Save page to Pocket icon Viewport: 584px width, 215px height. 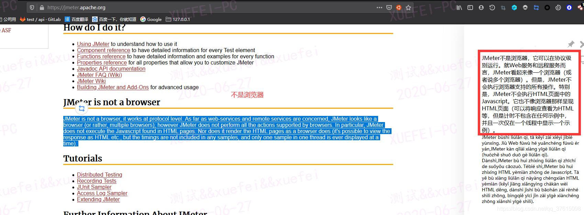pos(389,8)
